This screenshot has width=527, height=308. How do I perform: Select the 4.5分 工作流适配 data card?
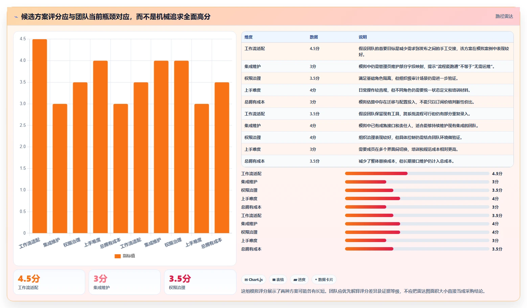tap(49, 282)
